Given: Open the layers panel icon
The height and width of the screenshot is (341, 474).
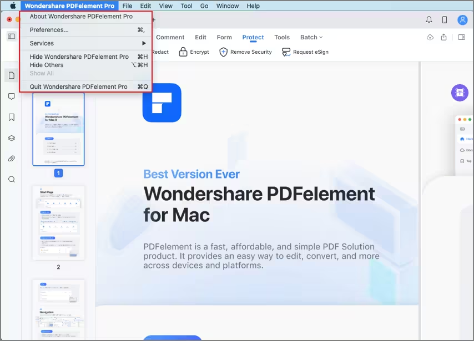Looking at the screenshot, I should click(x=12, y=138).
